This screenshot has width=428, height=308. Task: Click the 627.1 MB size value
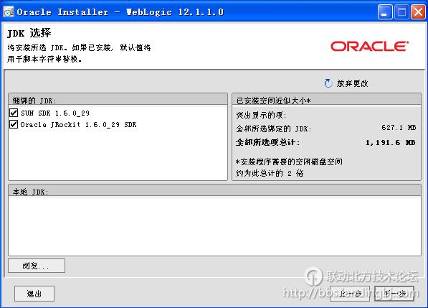pos(399,128)
